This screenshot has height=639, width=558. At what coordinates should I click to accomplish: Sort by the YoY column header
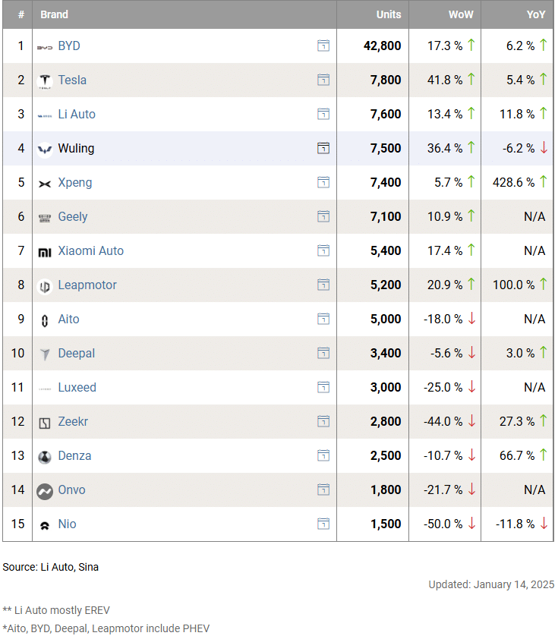(536, 14)
